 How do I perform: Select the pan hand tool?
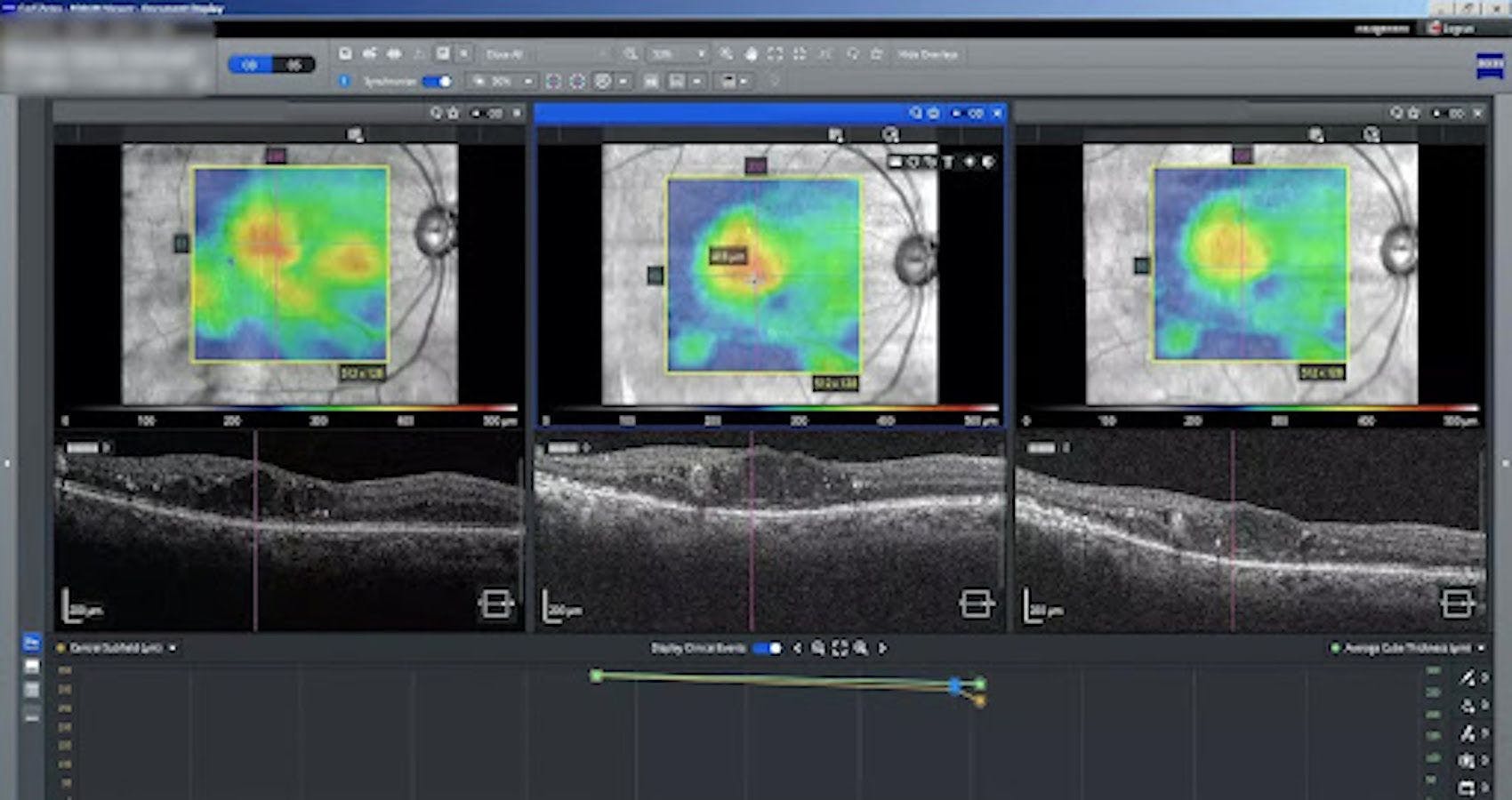[751, 54]
